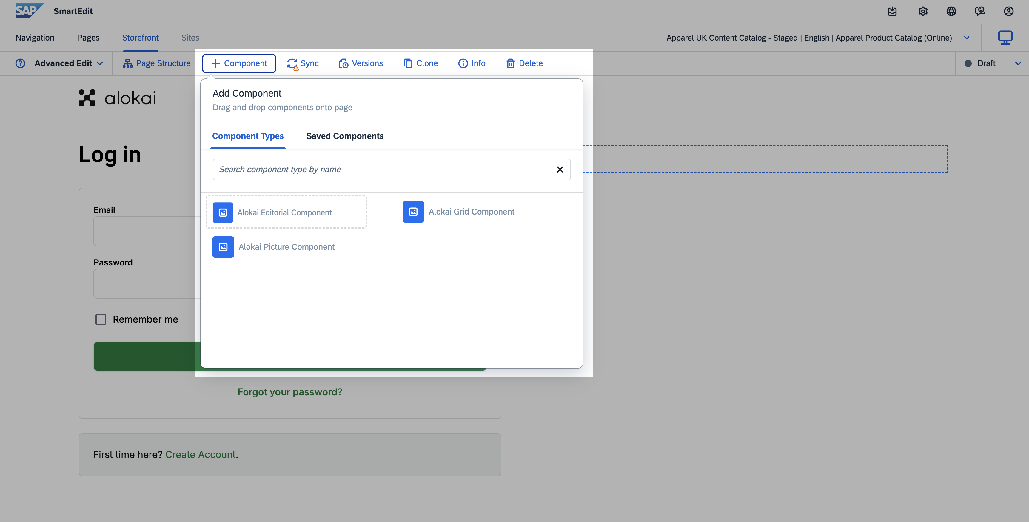Click the Add Component heading
Image resolution: width=1029 pixels, height=522 pixels.
pos(247,93)
